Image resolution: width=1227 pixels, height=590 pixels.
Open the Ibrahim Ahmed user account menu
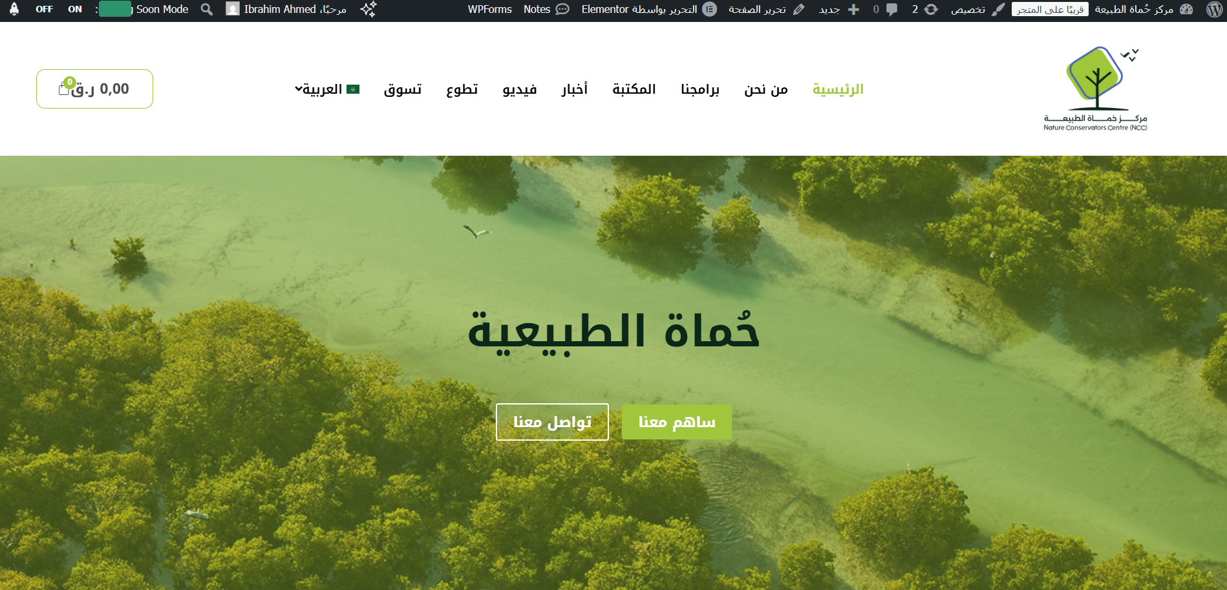click(286, 9)
